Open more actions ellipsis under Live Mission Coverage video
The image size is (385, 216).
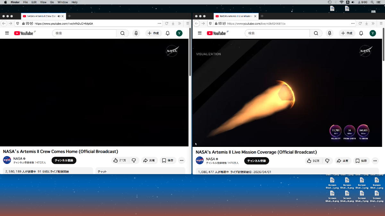(375, 161)
